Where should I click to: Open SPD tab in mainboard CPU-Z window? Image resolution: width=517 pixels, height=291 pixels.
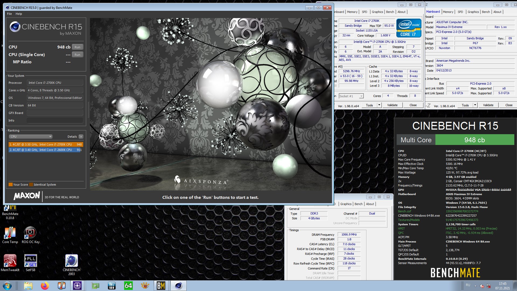[x=460, y=12]
